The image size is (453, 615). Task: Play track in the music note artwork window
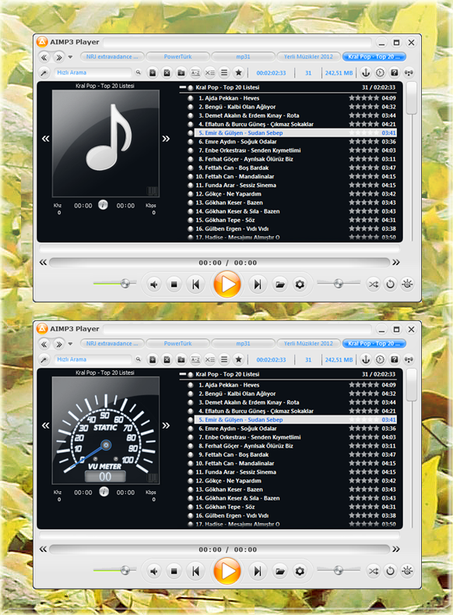(x=227, y=284)
